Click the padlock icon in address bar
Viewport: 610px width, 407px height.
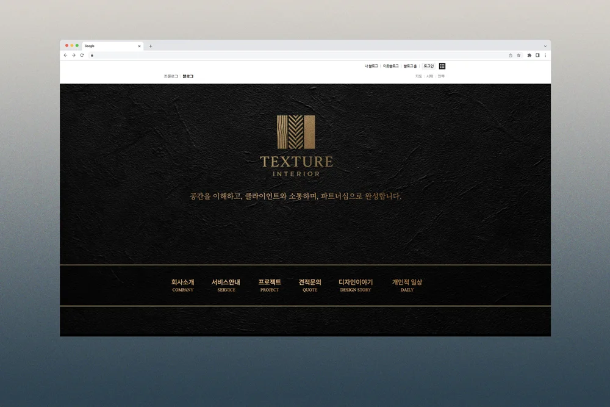point(91,55)
